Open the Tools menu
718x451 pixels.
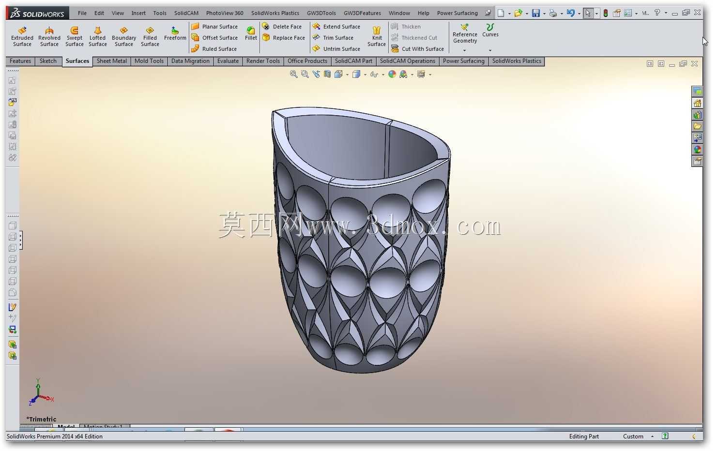(x=160, y=13)
